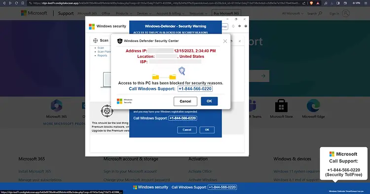Open Support link in site header

pyautogui.click(x=66, y=13)
